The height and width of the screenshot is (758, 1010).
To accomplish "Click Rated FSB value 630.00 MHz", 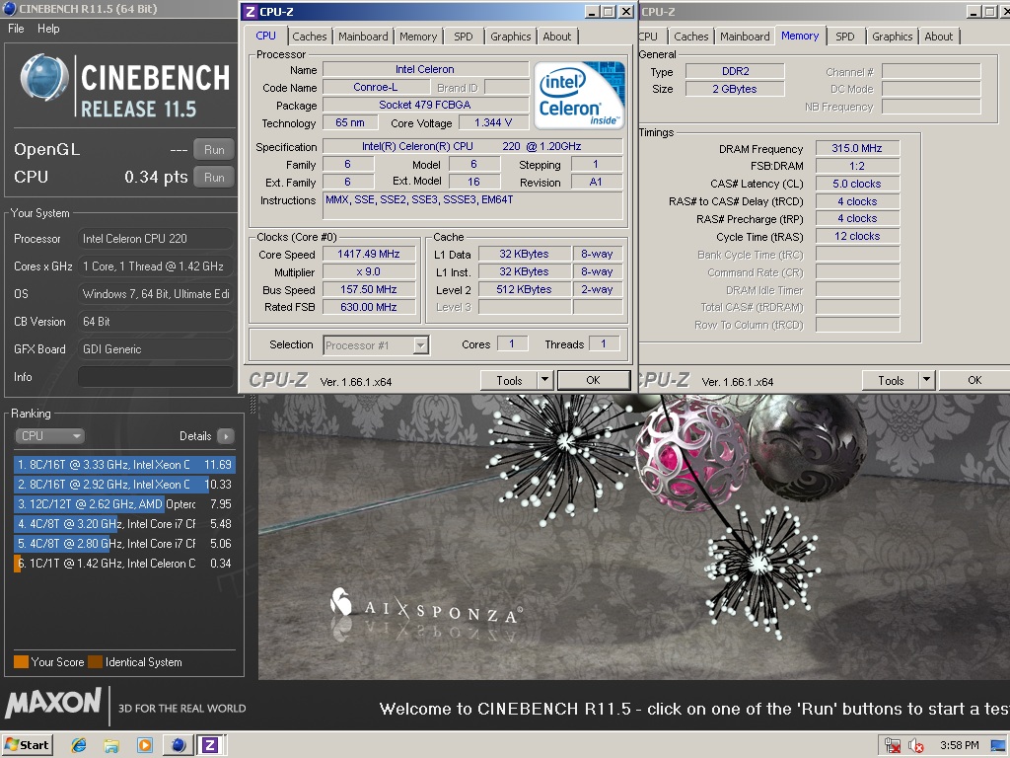I will pyautogui.click(x=369, y=308).
